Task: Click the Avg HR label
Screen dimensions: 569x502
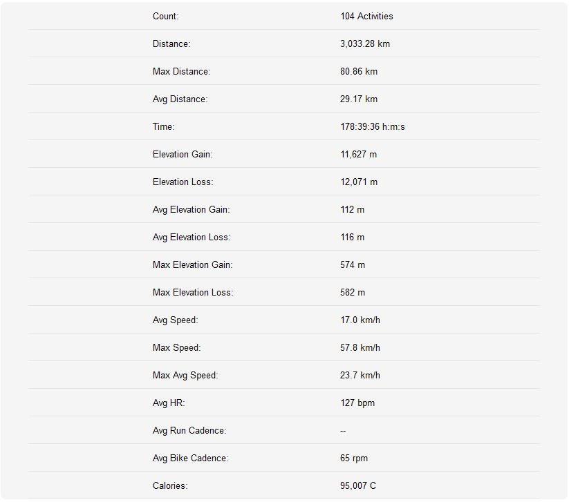Action: point(169,403)
